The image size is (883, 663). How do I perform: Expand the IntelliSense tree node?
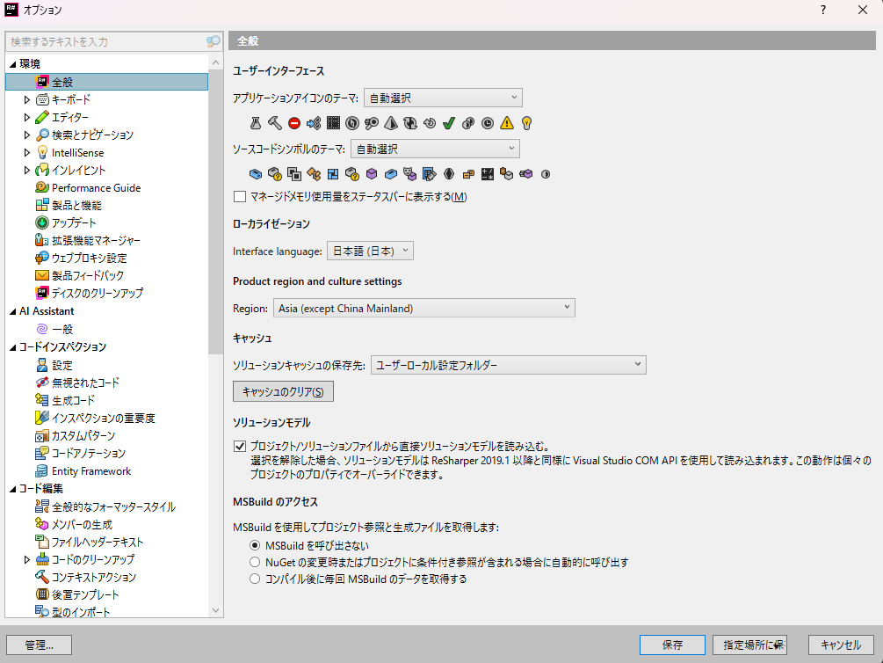pos(26,153)
